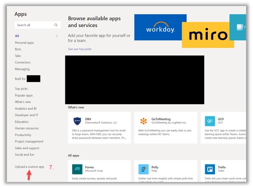Open the GO1 app icon
Screen dimensions: 253x188
point(210,121)
